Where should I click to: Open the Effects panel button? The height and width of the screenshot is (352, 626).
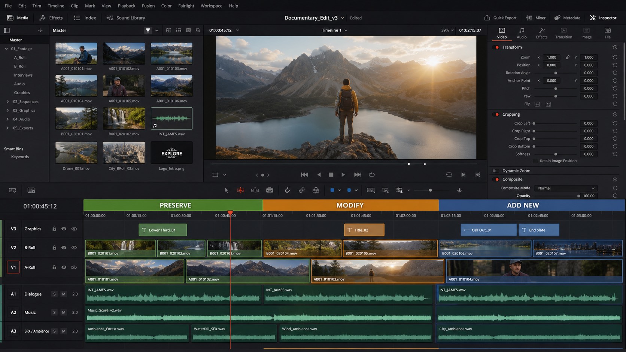pyautogui.click(x=51, y=18)
